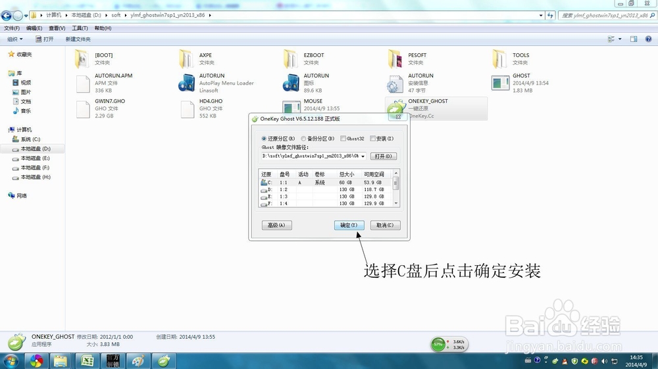Click the Advanced button in OneKey Ghost
658x369 pixels.
(276, 225)
